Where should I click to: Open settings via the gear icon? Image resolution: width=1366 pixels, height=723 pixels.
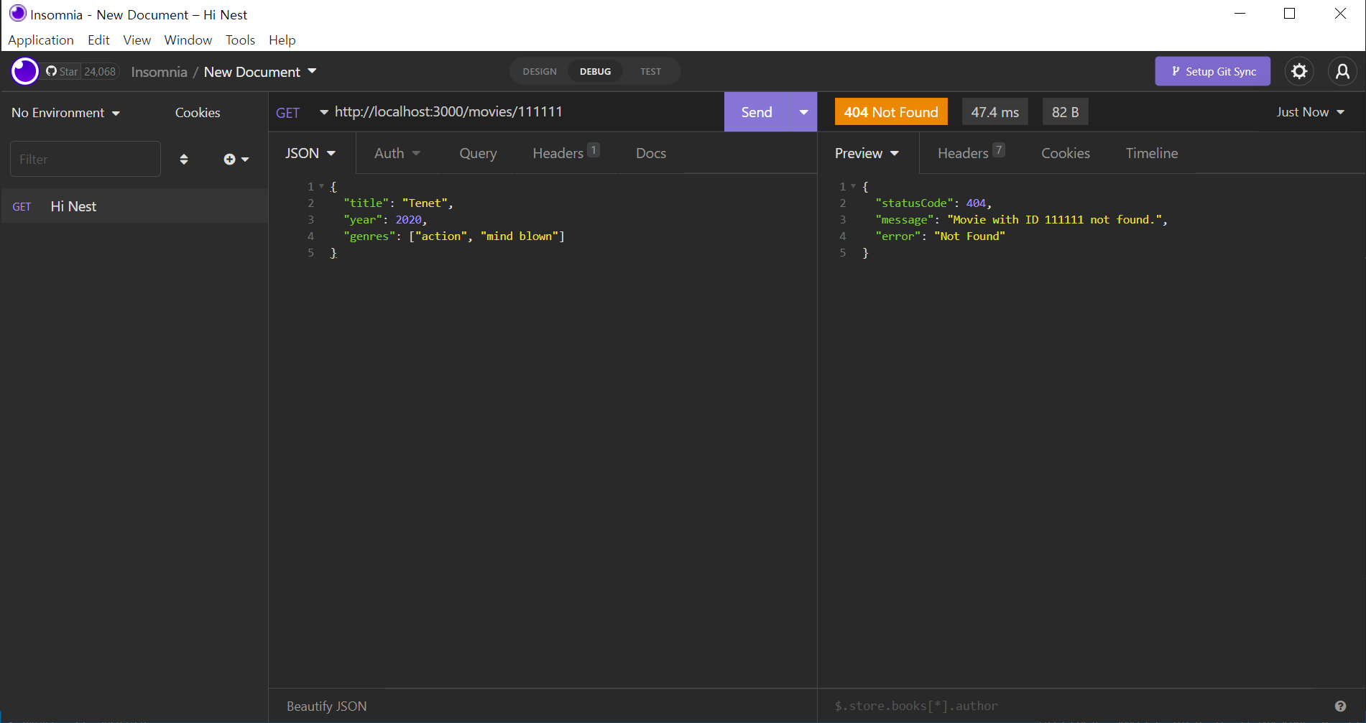(1299, 71)
